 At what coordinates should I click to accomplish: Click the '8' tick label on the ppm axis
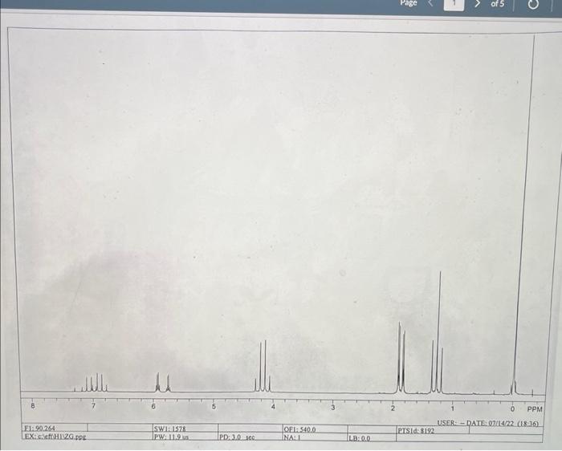tap(33, 405)
